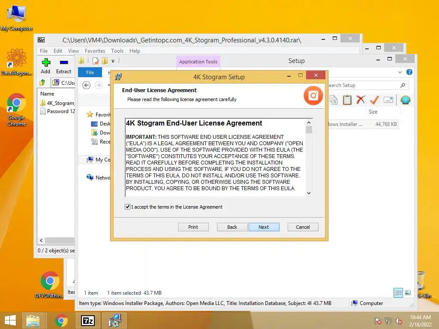Select My Computer in Explorer navigation pane
This screenshot has height=329, width=439.
99,159
